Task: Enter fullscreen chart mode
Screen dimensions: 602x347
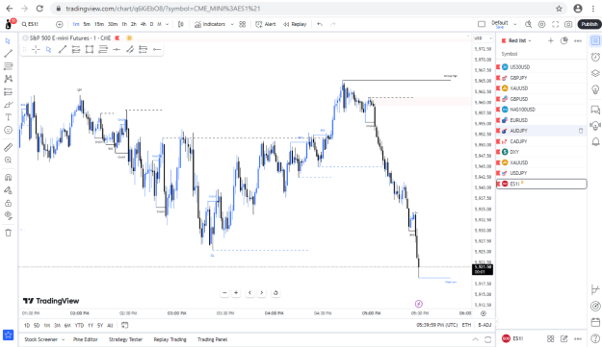Action: tap(555, 24)
